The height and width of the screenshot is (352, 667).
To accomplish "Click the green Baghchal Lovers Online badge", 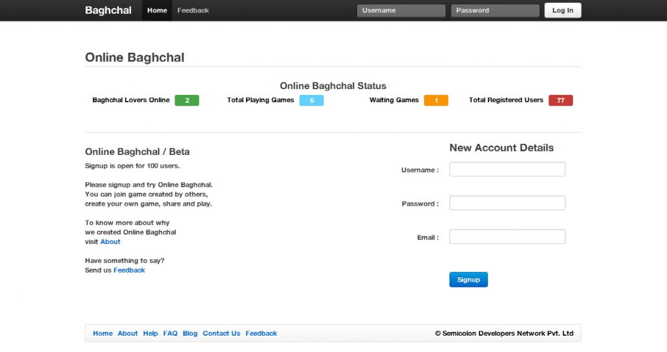I will pos(187,100).
